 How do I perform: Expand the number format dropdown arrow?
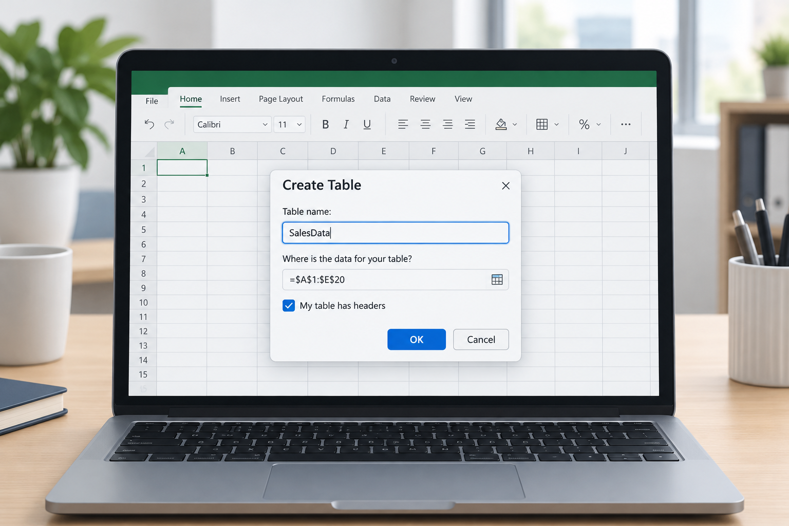coord(598,124)
